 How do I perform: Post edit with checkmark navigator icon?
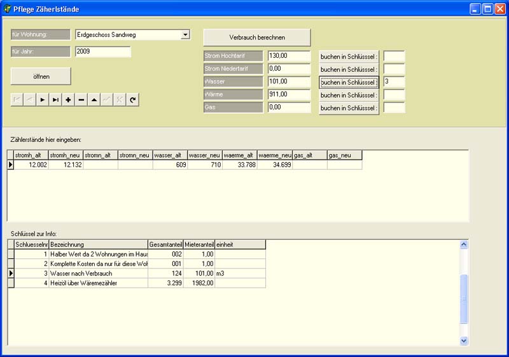click(107, 100)
